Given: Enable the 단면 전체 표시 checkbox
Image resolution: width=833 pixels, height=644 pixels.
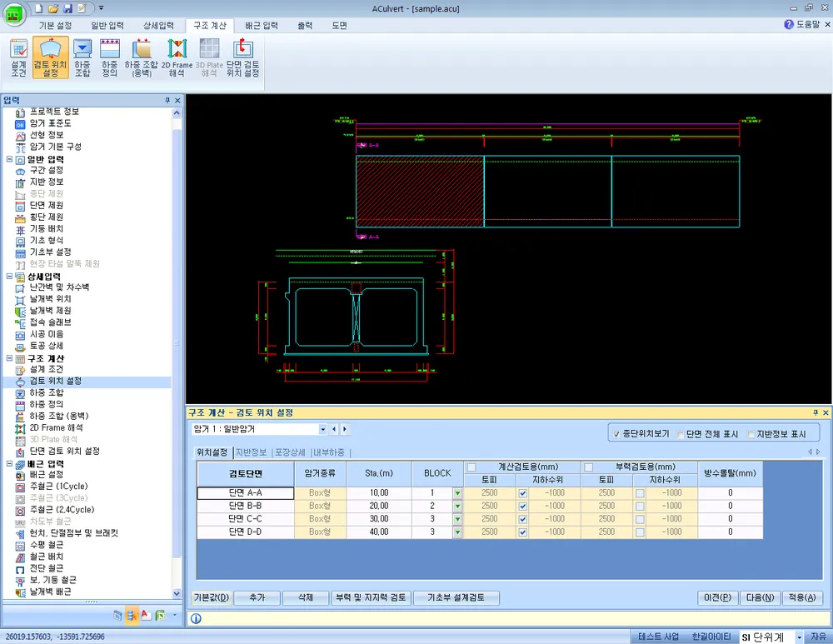Looking at the screenshot, I should (680, 434).
